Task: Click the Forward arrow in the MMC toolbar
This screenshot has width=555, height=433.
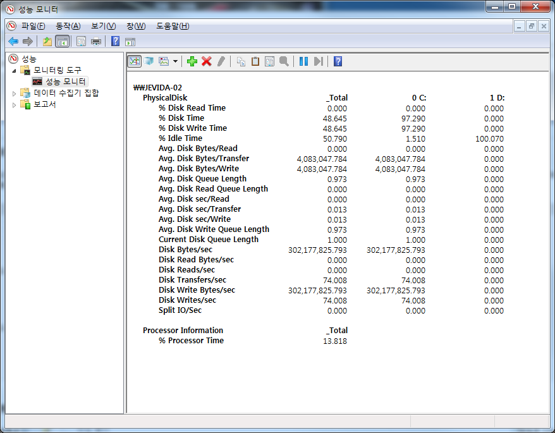Action: click(x=28, y=42)
